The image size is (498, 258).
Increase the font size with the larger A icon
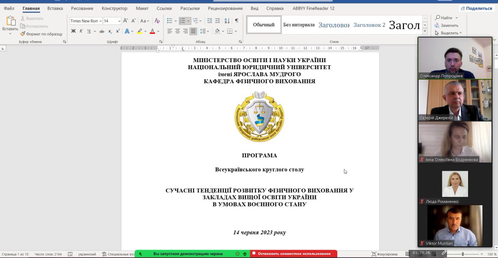pos(125,21)
